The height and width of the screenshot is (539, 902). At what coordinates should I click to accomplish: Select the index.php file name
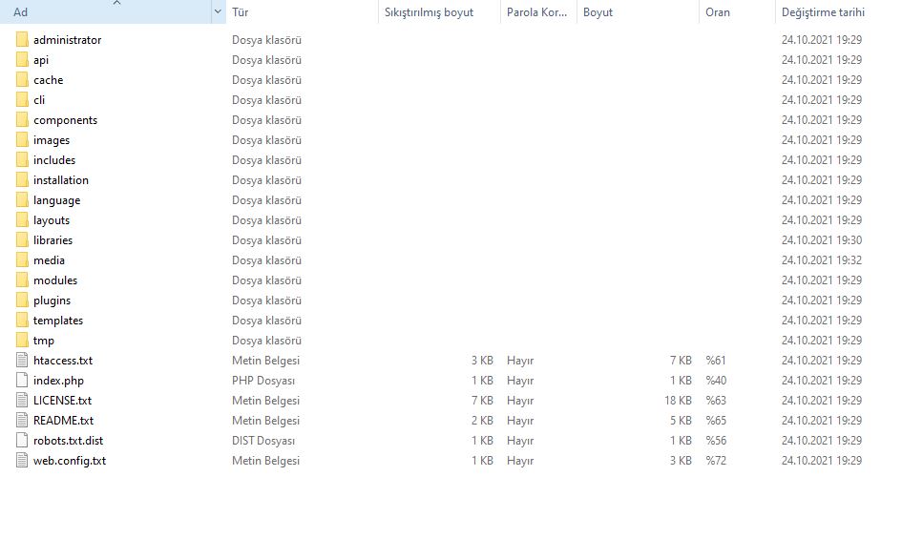[58, 381]
